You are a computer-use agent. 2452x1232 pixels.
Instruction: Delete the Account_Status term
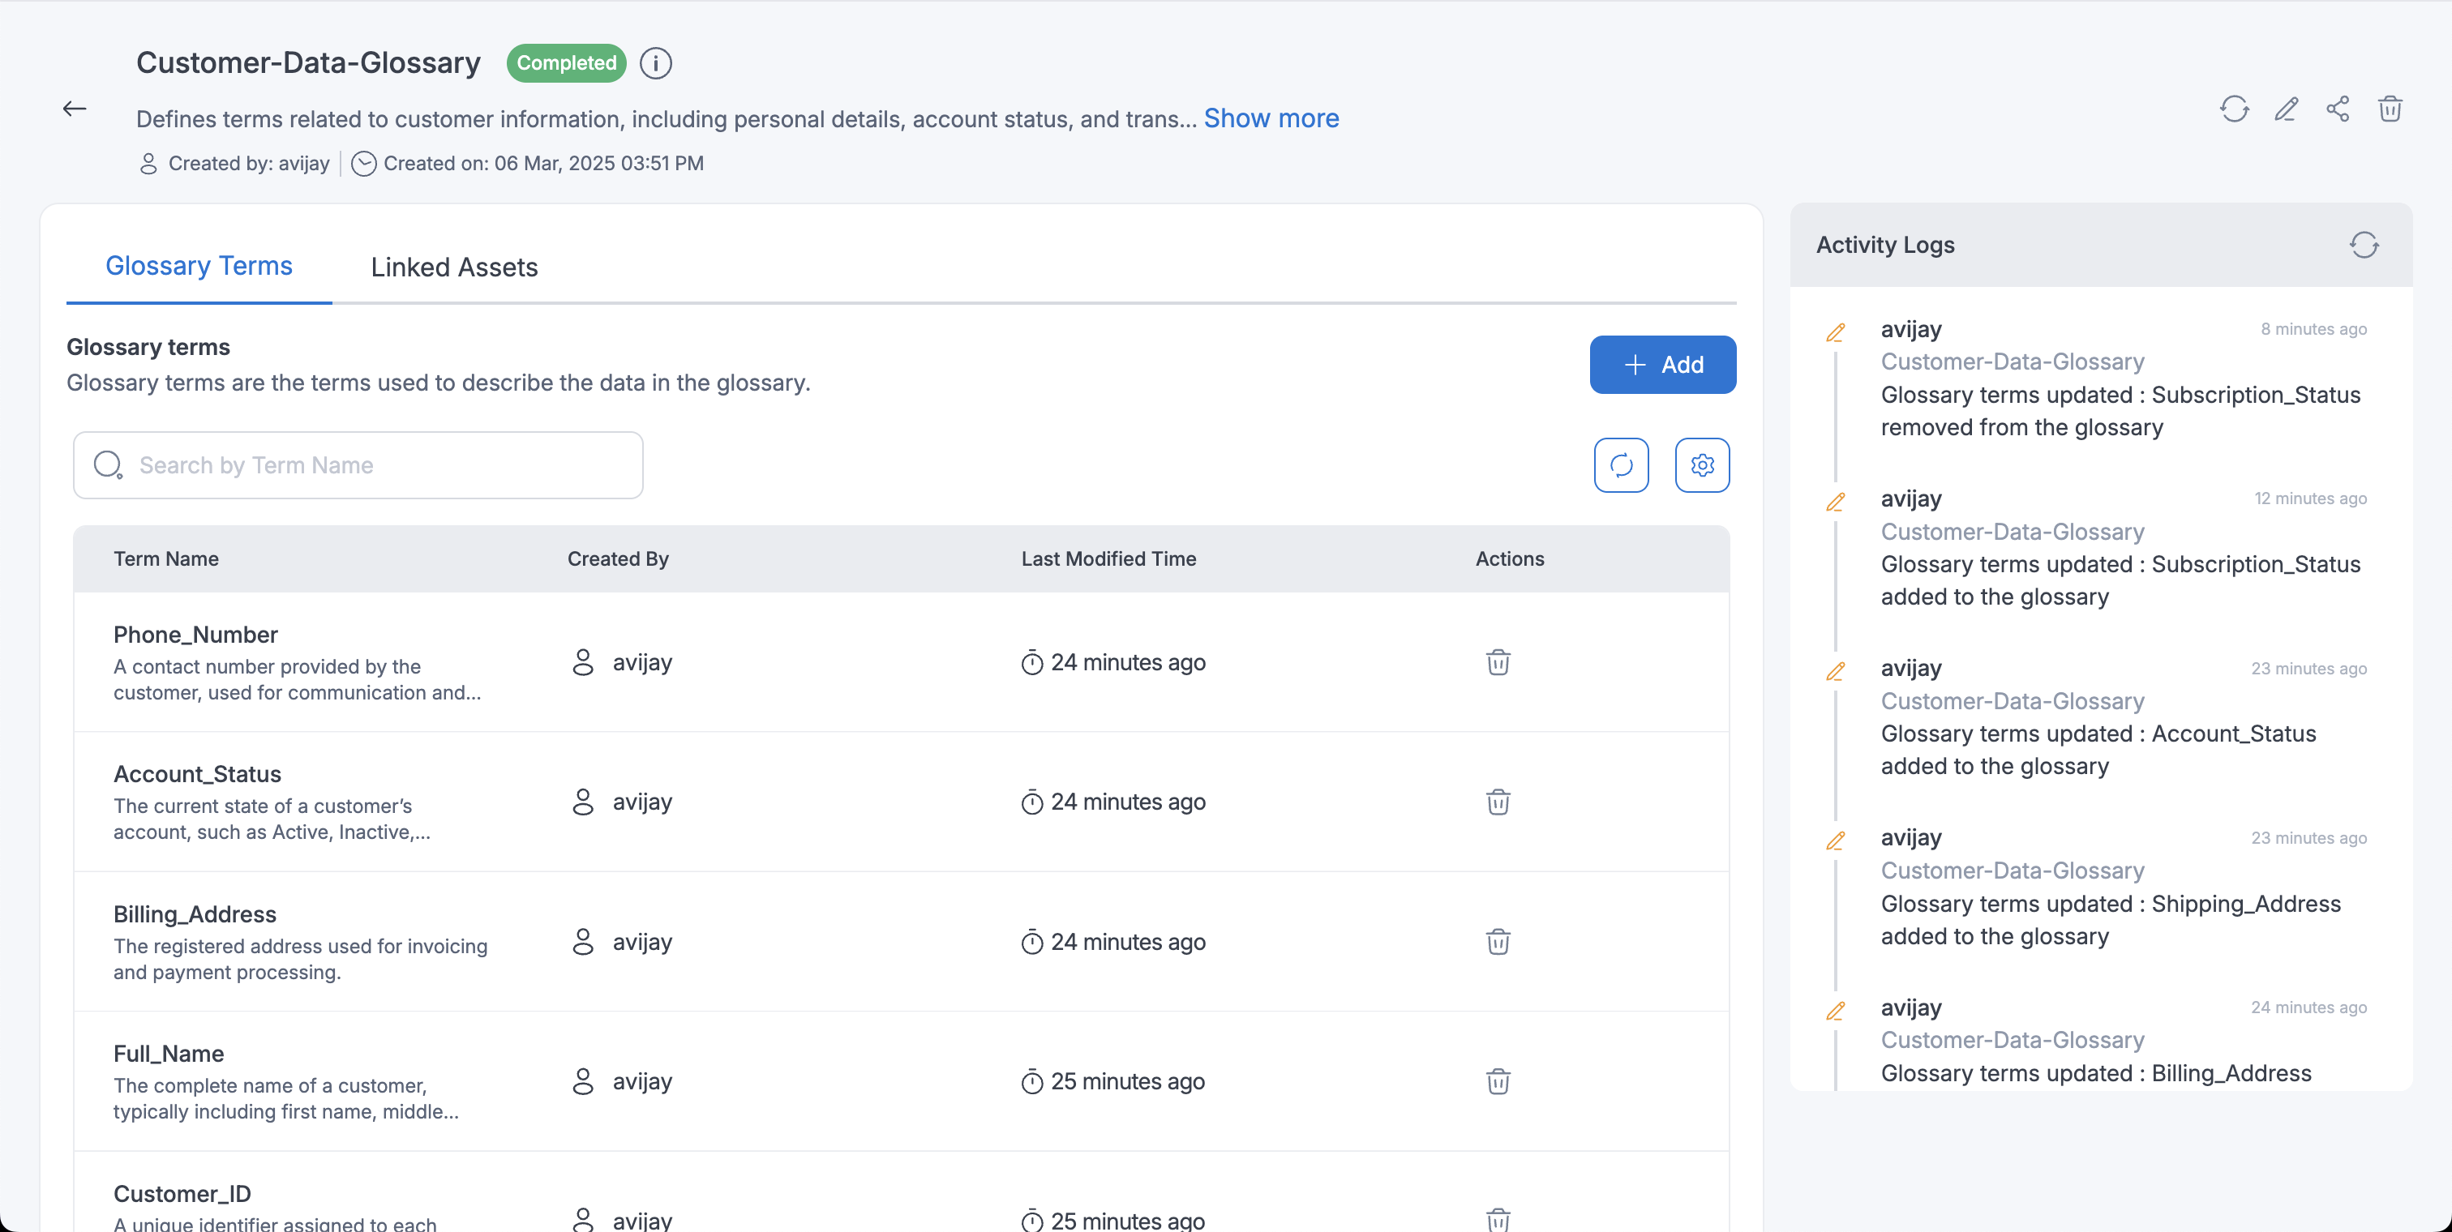[1498, 802]
